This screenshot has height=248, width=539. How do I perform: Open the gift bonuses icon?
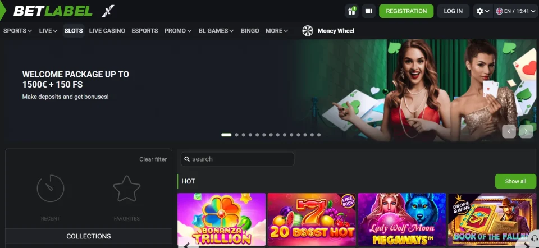point(351,11)
